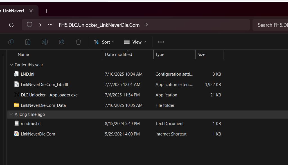Click the Search FH5.DLC input box
288x165 pixels.
(x=271, y=25)
